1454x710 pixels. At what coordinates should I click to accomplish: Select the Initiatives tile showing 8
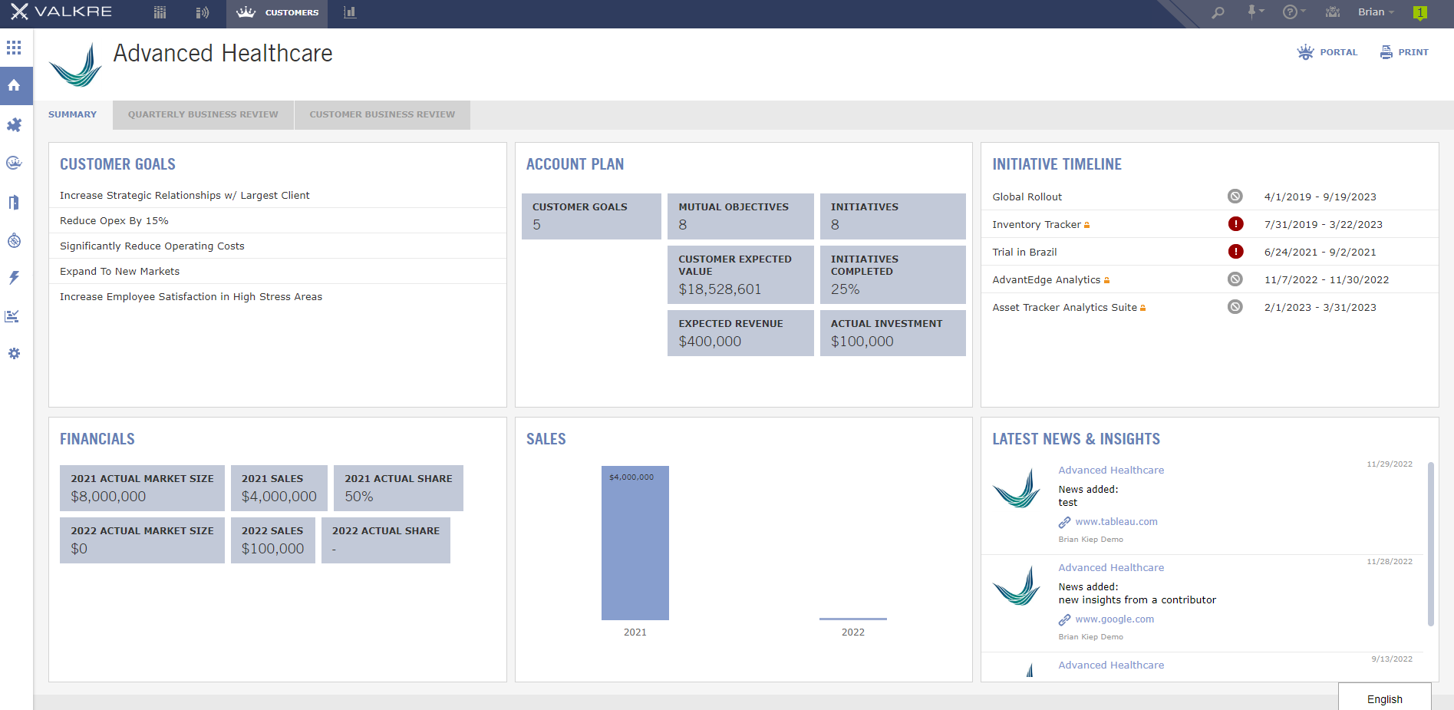[x=893, y=216]
